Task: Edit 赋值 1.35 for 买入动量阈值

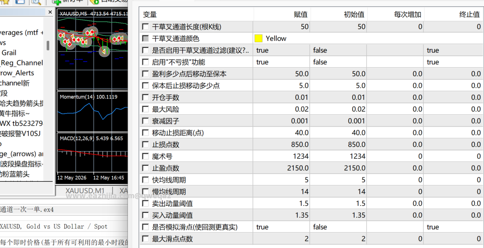Action: click(282, 215)
